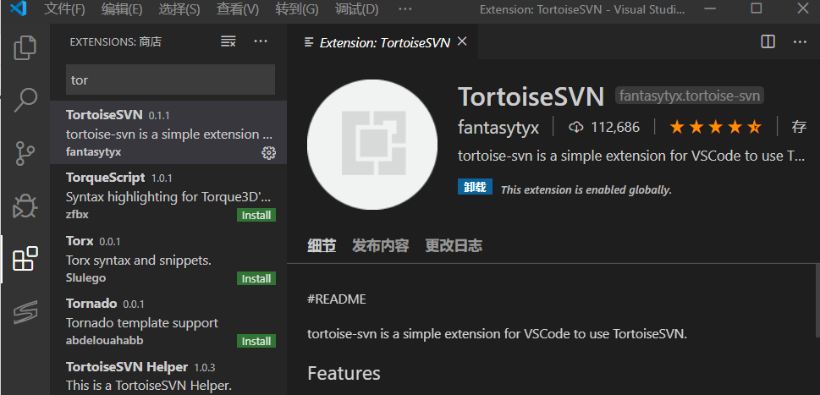Click the VS Code logo icon
This screenshot has width=820, height=395.
19,9
